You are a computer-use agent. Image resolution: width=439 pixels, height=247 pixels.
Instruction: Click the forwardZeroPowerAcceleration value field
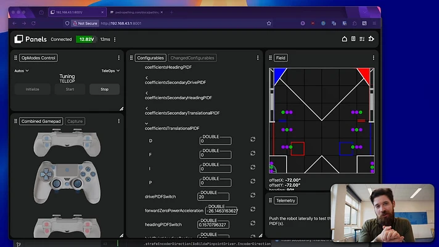coord(221,211)
